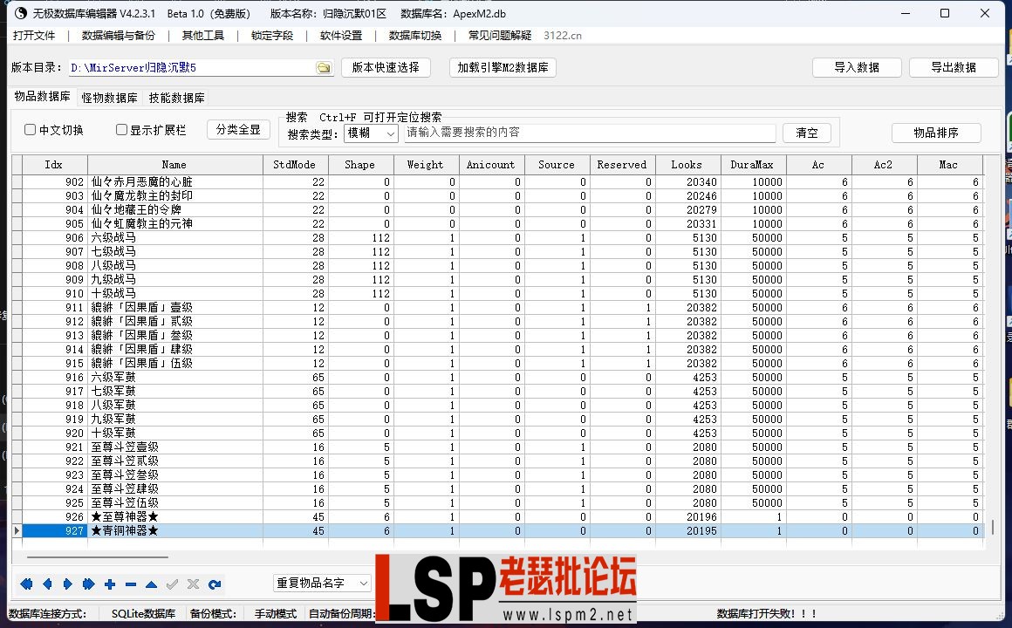This screenshot has height=628, width=1012.
Task: Click the edit record triangle icon
Action: 151,584
